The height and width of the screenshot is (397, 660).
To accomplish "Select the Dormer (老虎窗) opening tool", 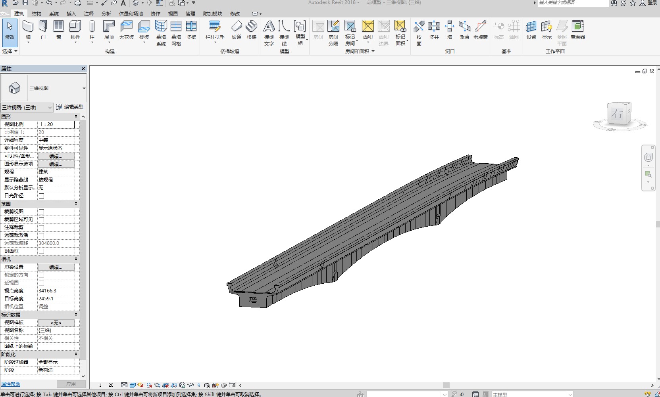I will tap(481, 31).
